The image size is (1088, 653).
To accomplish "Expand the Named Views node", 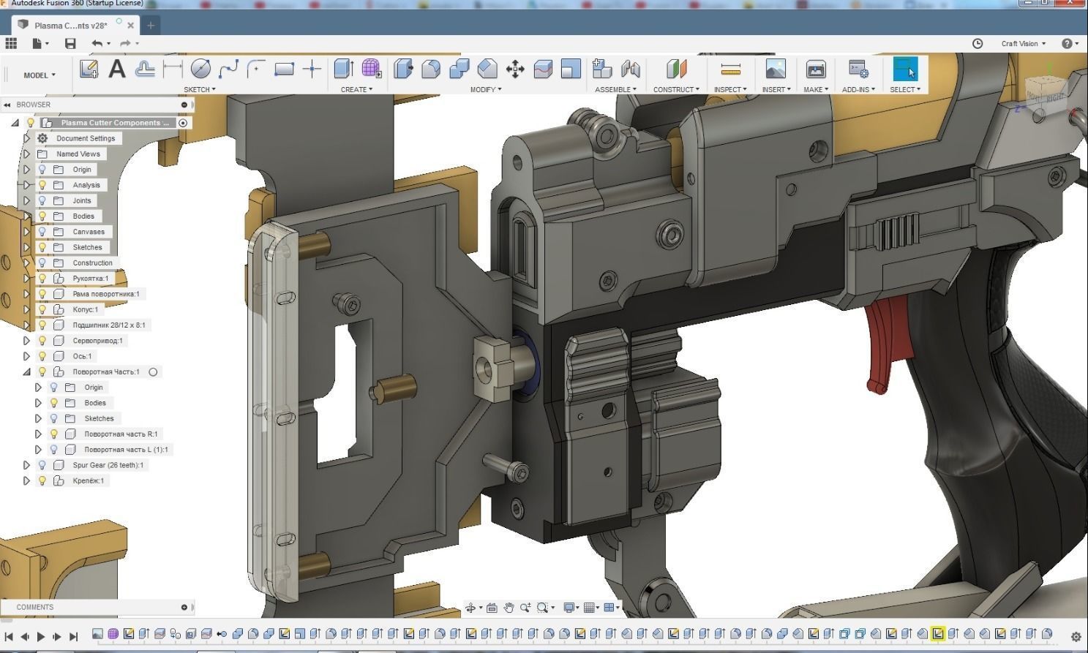I will [27, 154].
